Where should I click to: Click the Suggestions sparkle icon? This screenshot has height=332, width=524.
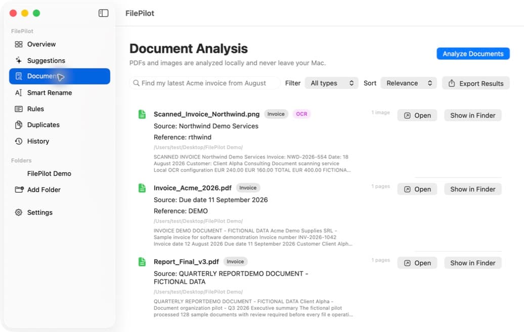[x=19, y=60]
